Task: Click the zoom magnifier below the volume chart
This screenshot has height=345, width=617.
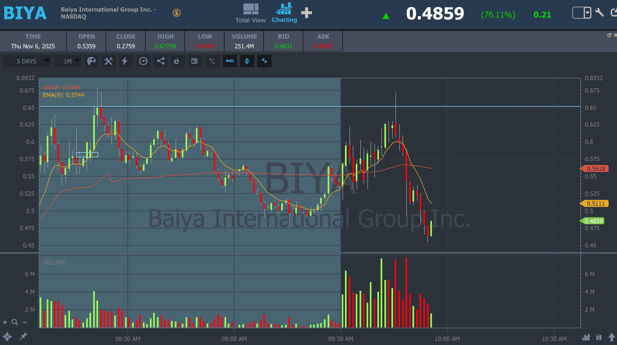Action: tap(15, 322)
